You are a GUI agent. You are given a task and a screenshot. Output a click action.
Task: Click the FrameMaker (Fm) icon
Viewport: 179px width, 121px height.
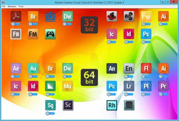pyautogui.click(x=33, y=34)
